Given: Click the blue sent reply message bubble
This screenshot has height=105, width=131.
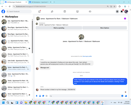Looking at the screenshot, I should [x=100, y=81].
